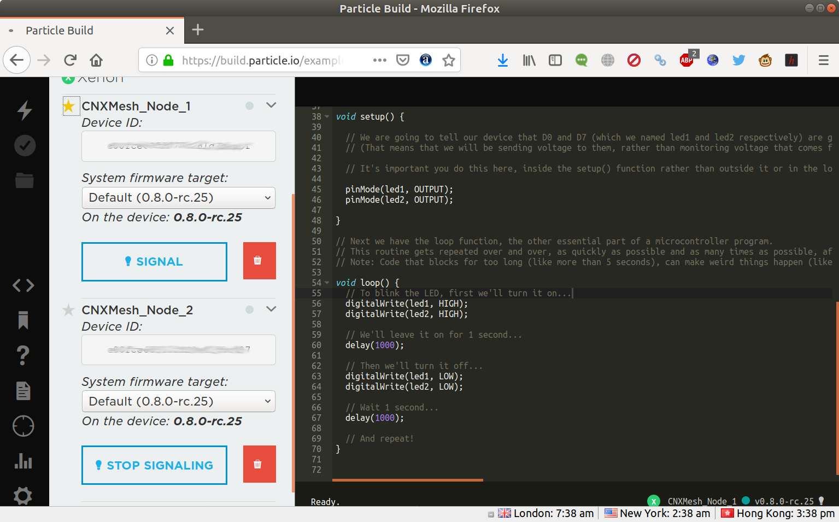Viewport: 839px width, 522px height.
Task: Open firmware target dropdown for CNXMesh_Node_1
Action: [179, 198]
